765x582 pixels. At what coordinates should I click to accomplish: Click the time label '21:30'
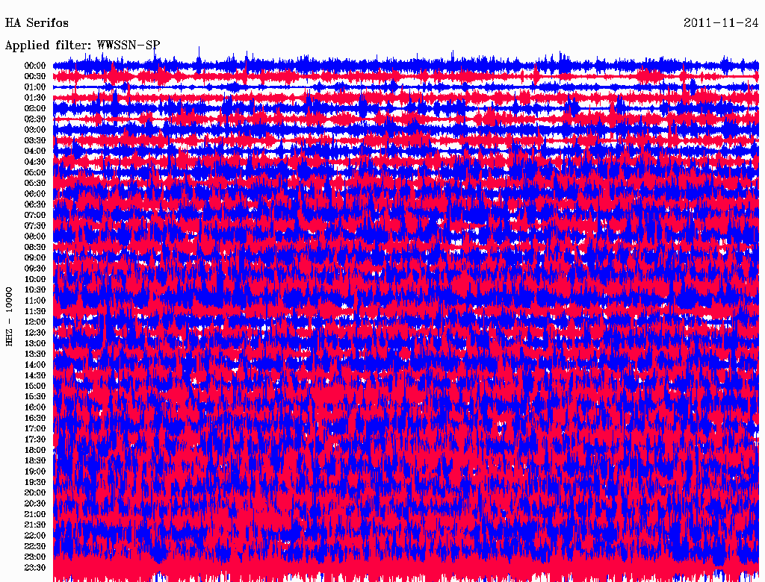pyautogui.click(x=35, y=525)
